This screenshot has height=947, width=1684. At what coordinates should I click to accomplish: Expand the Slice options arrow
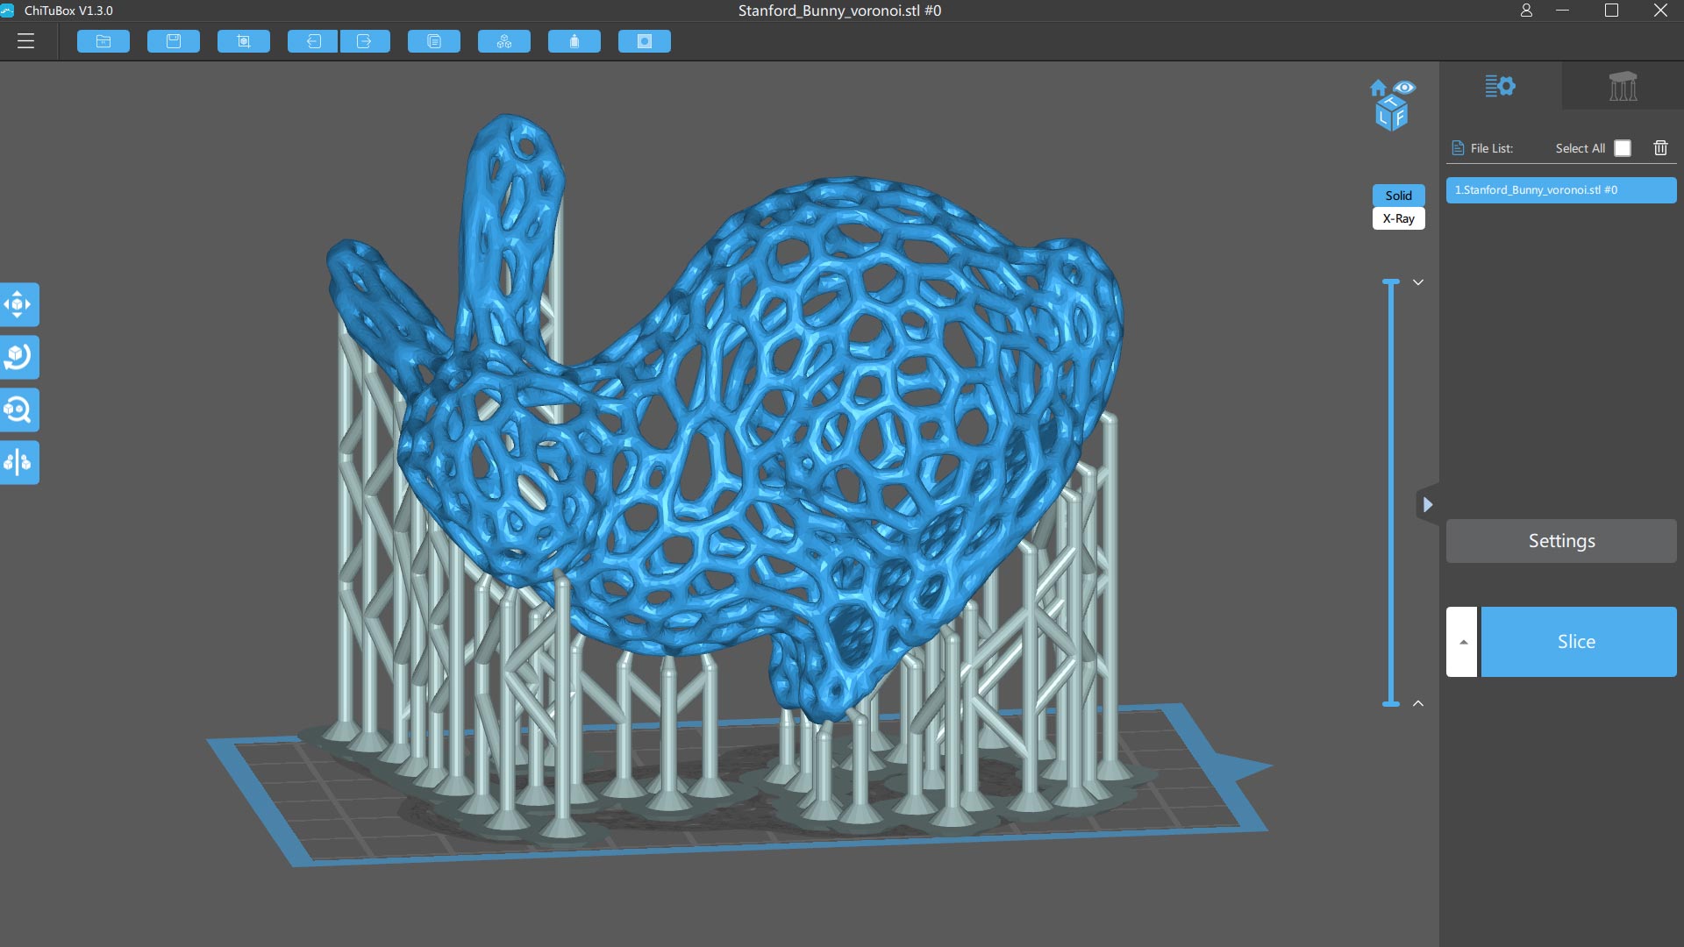tap(1462, 642)
